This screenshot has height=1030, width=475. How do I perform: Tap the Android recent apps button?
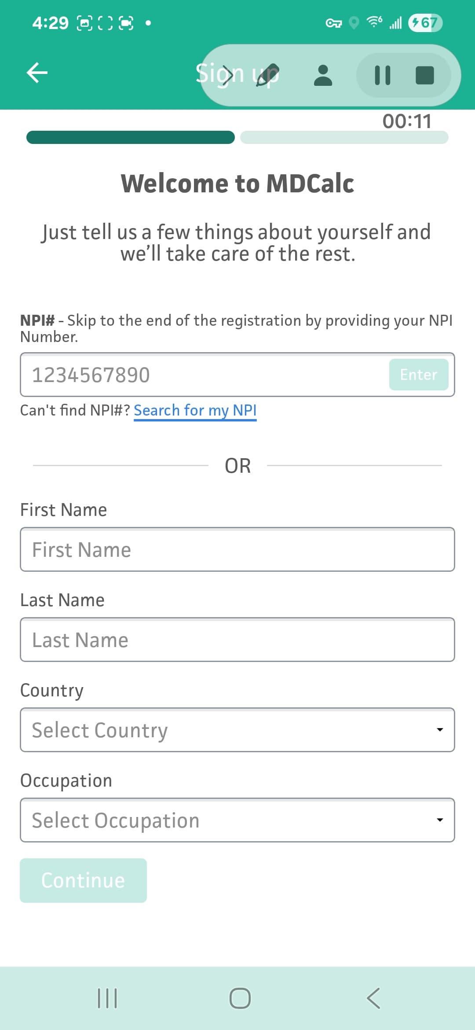[107, 998]
